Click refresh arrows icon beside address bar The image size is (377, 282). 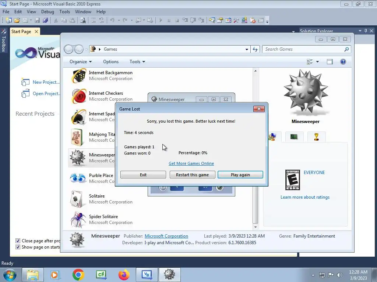255,49
